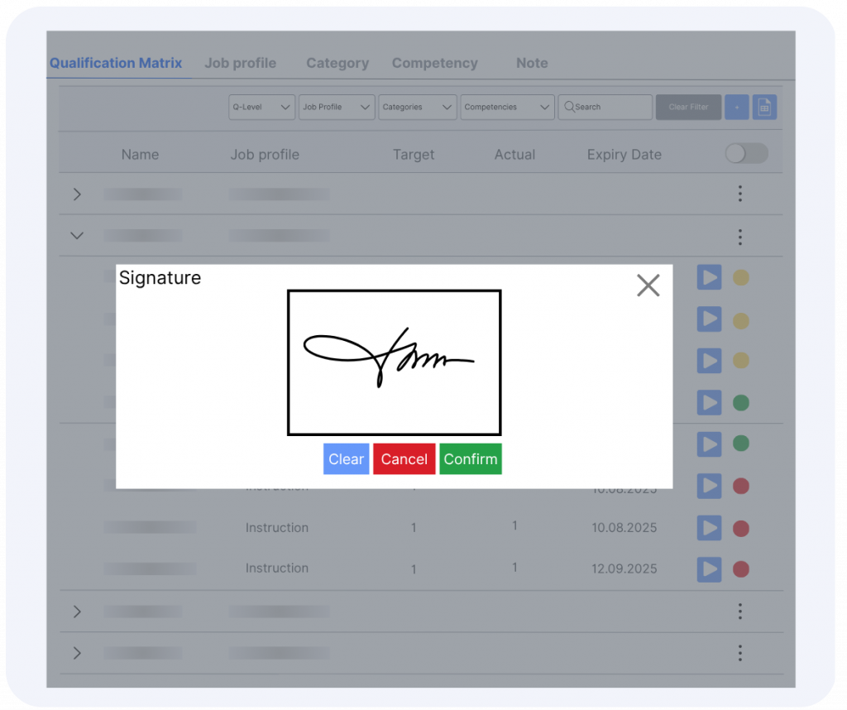This screenshot has height=710, width=847.
Task: Click the blue plus add button
Action: [736, 107]
